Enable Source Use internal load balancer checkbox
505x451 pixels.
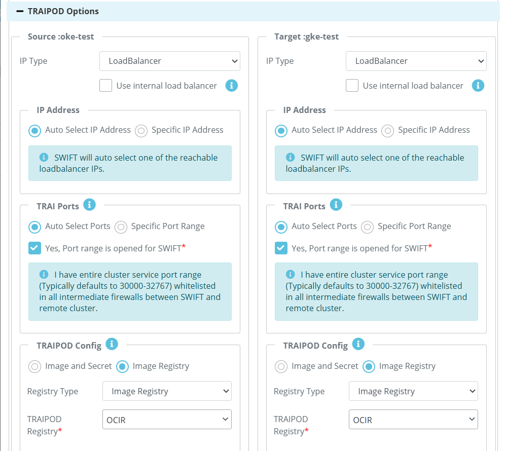click(105, 86)
